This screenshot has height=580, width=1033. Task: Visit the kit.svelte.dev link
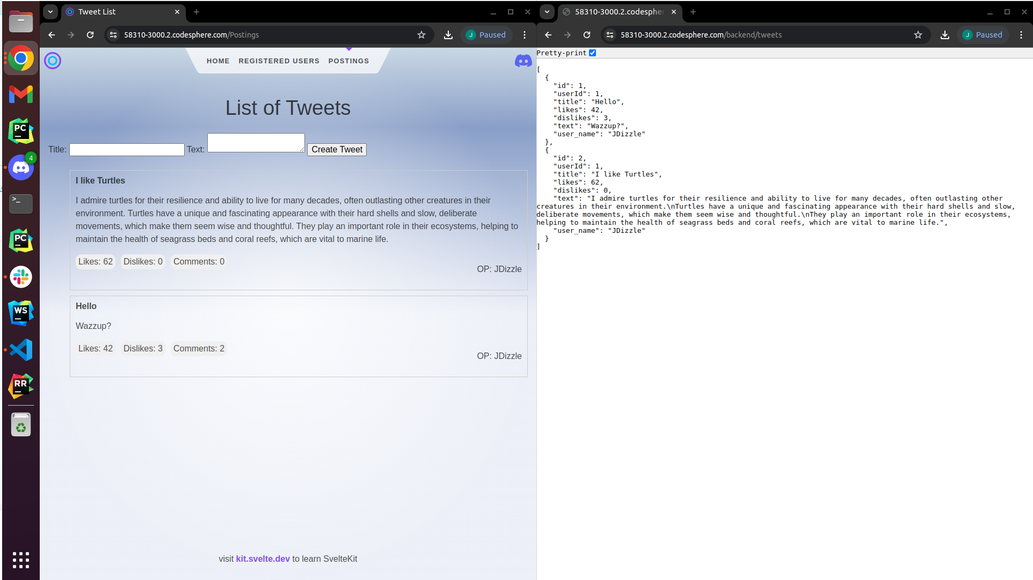click(x=262, y=559)
